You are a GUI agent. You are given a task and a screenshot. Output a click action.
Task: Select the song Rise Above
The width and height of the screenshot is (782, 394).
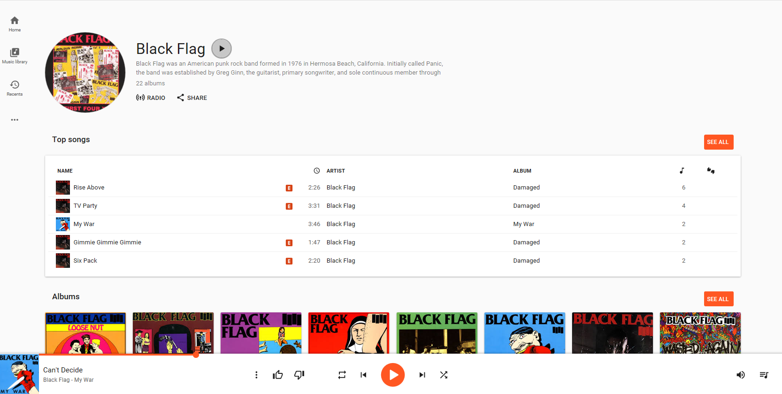tap(89, 187)
